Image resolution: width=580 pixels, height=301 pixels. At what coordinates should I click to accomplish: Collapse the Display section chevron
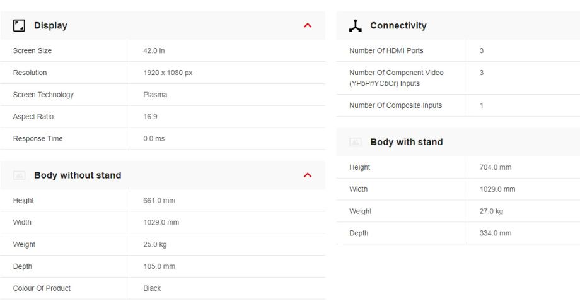tap(308, 26)
